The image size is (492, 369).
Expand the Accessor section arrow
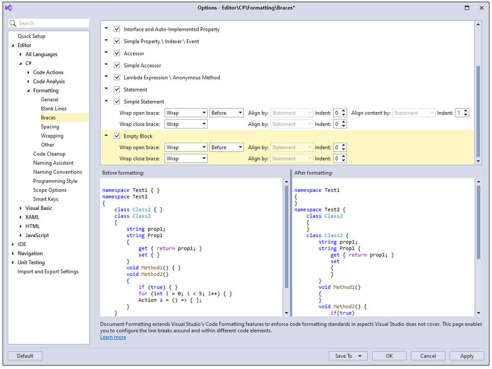pos(107,53)
